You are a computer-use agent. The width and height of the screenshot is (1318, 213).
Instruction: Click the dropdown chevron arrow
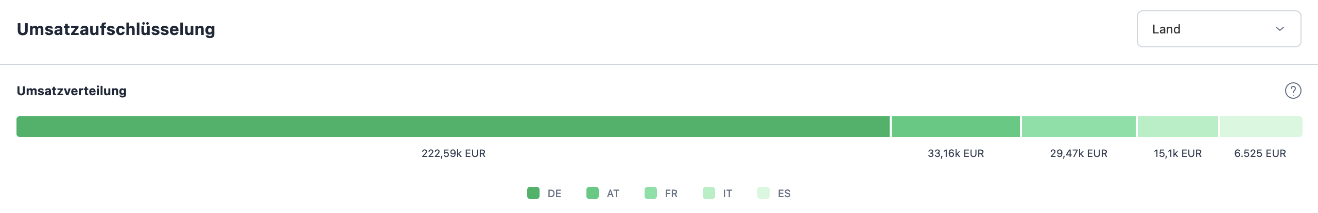tap(1280, 29)
